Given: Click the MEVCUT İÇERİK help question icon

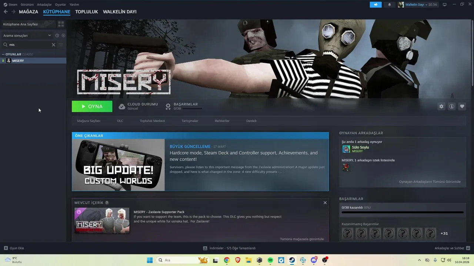Looking at the screenshot, I should (x=107, y=203).
